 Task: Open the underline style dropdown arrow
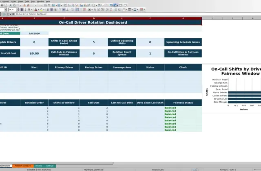[x=32, y=10]
